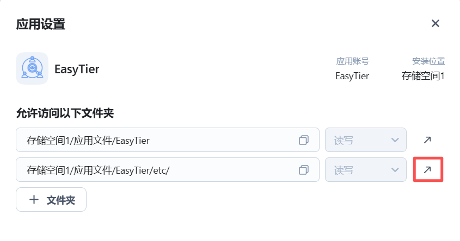Select the EasyTier account value under 应用账号

point(352,76)
